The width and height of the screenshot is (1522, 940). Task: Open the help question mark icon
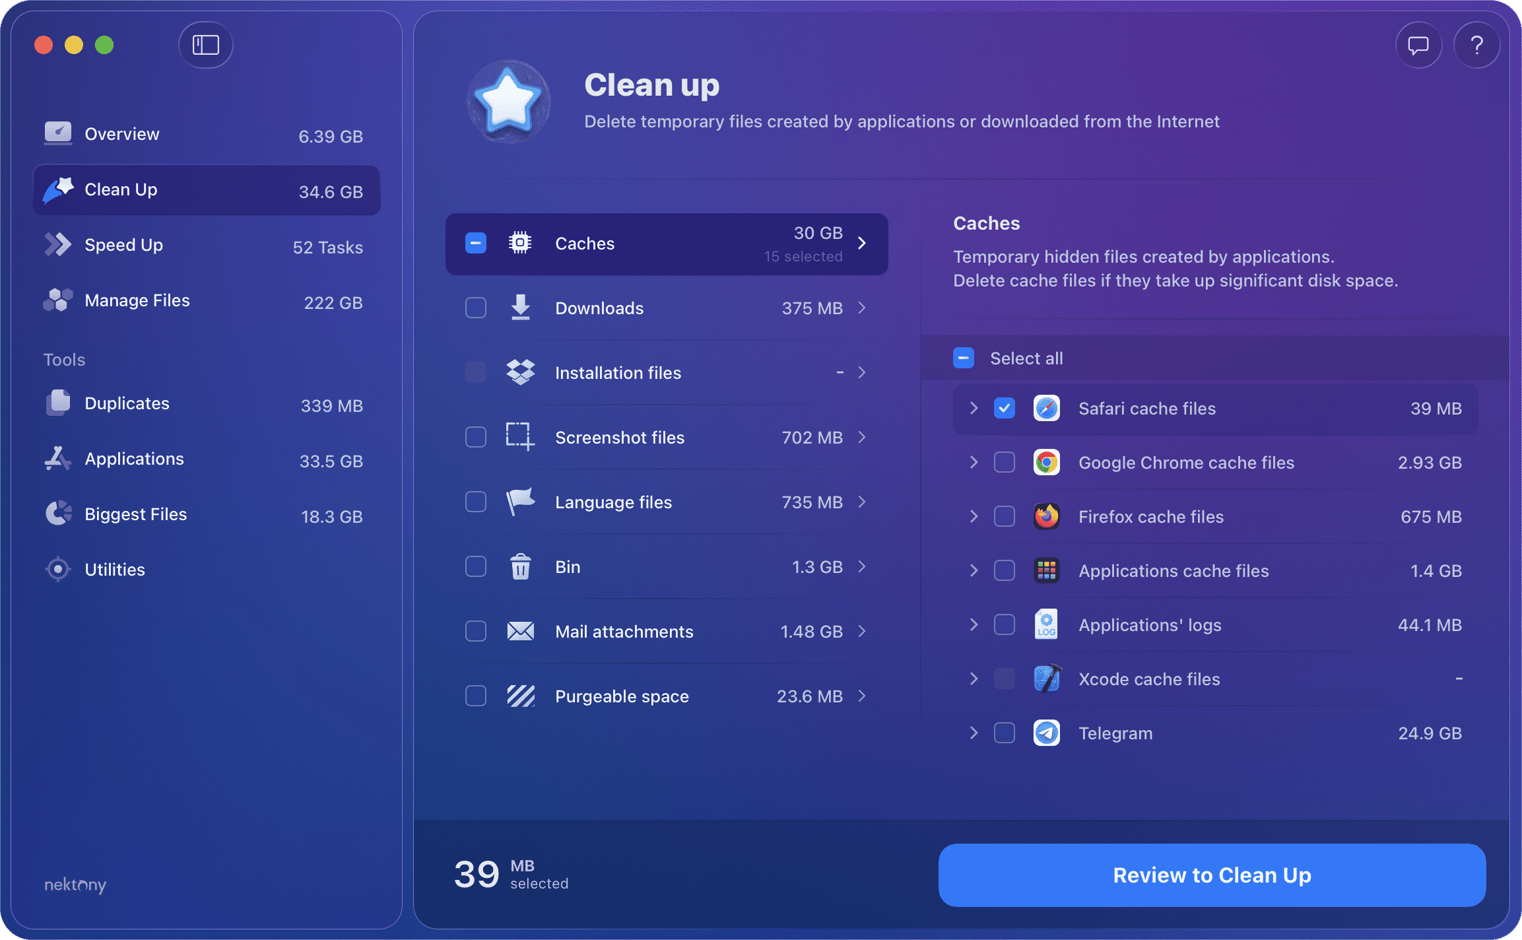[x=1476, y=45]
